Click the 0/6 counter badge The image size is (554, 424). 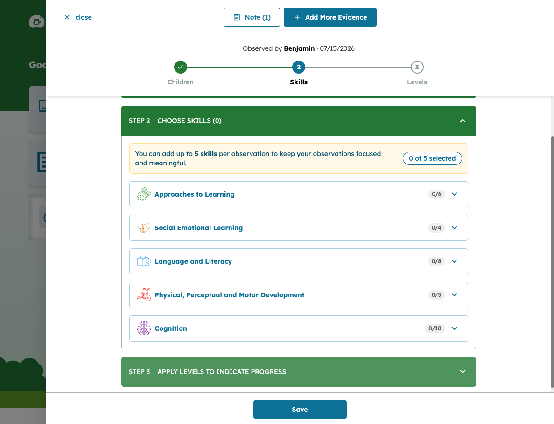click(x=436, y=194)
